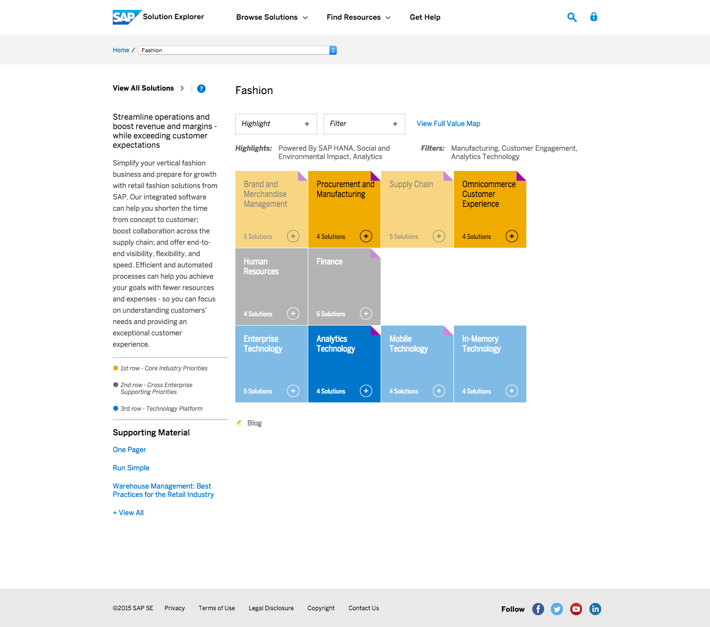The image size is (710, 627).
Task: Open the Get Help menu item
Action: (425, 17)
